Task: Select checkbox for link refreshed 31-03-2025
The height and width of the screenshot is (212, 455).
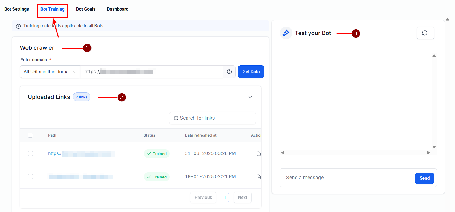Action: [x=30, y=153]
